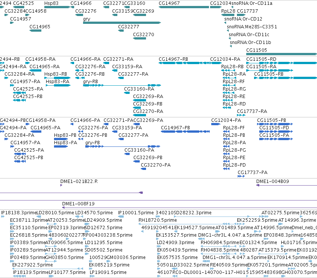Open the EK227922.5prime EST label
The image size is (317, 278).
click(32, 265)
